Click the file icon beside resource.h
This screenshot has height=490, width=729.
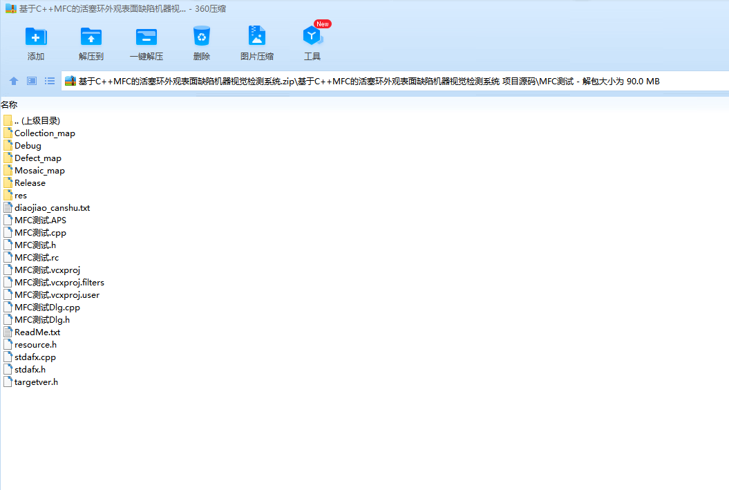pos(8,344)
